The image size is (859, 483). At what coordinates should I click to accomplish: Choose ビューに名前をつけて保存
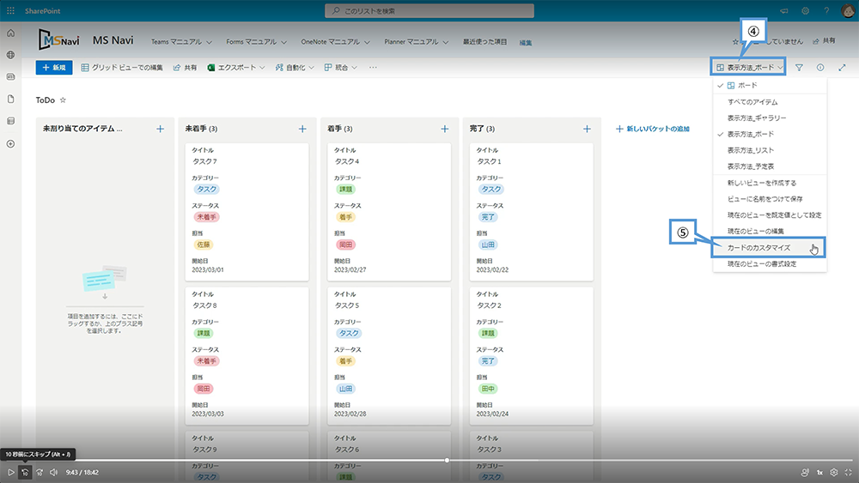coord(770,198)
